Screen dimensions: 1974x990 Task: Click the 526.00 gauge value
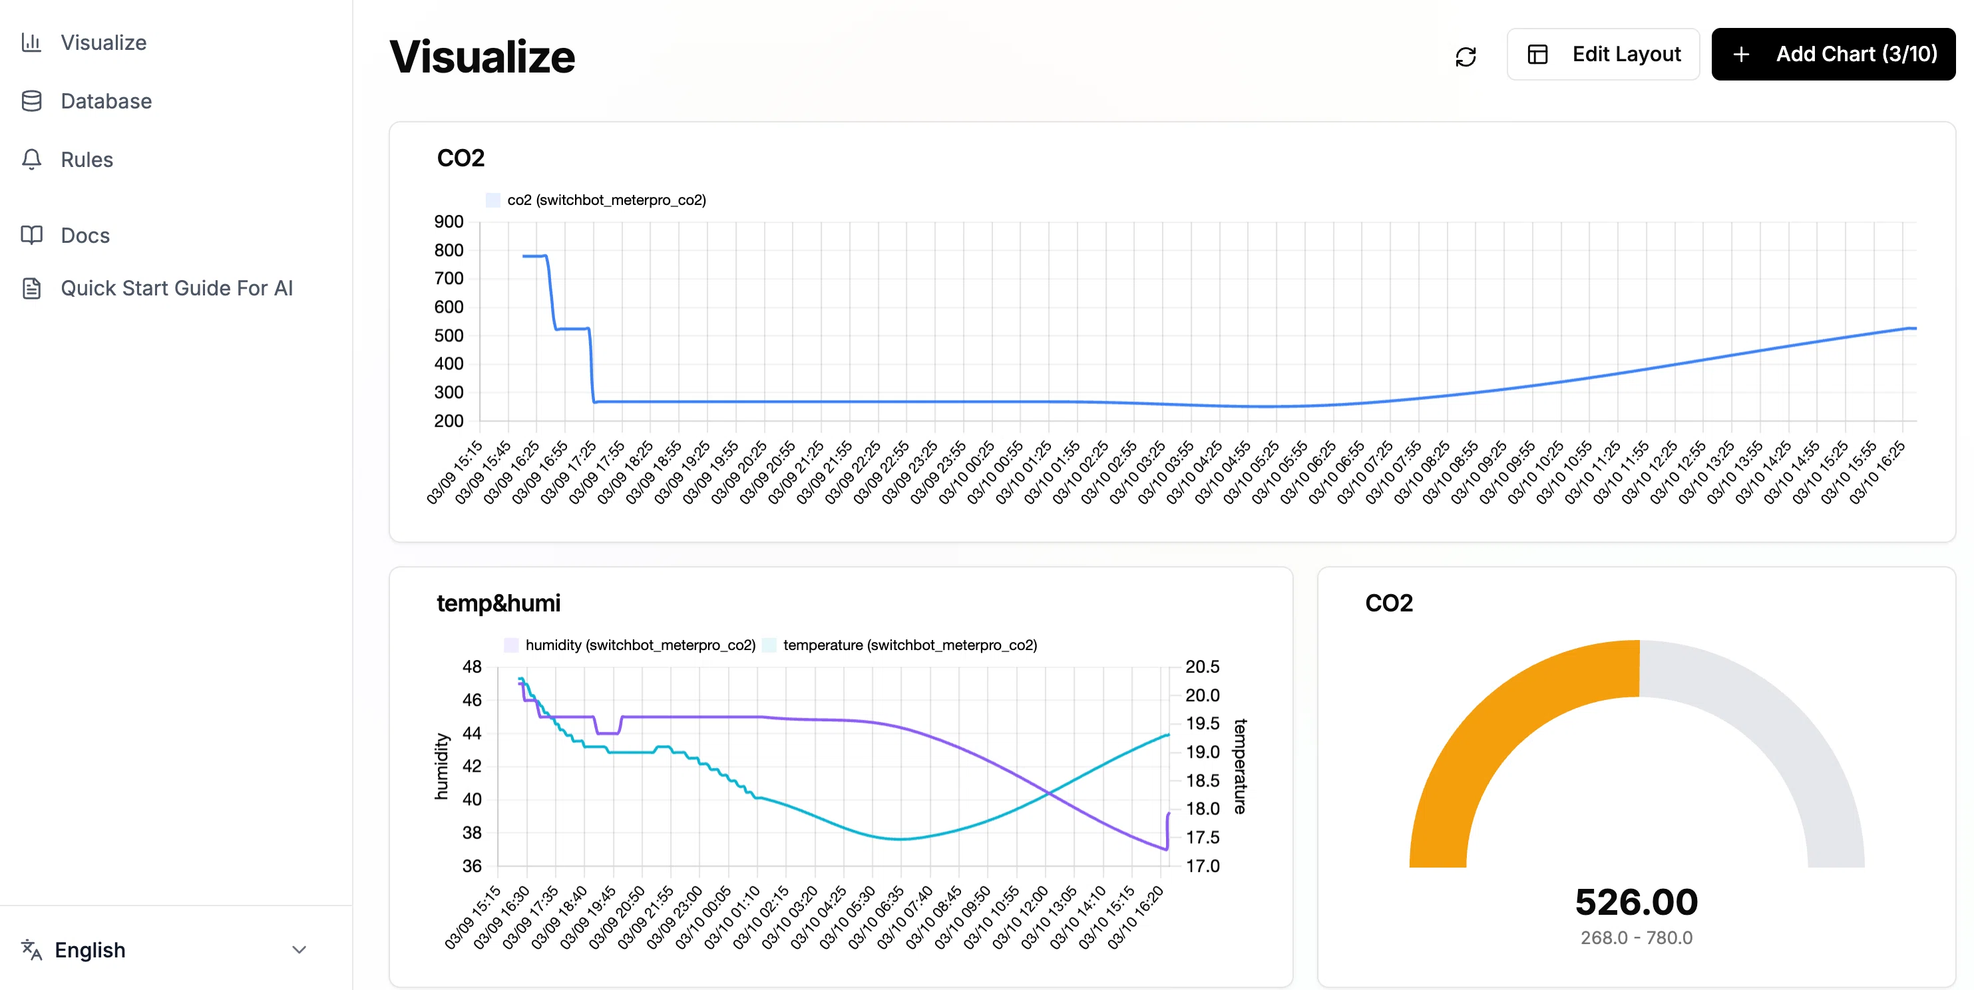pos(1636,902)
